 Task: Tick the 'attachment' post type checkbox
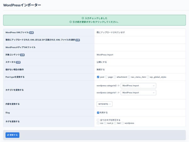pyautogui.click(x=115, y=77)
